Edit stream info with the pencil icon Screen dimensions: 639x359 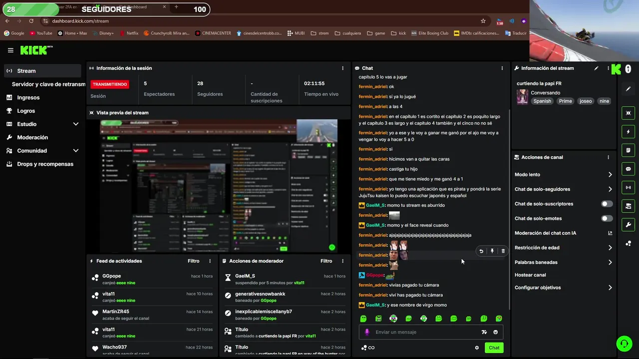[597, 68]
